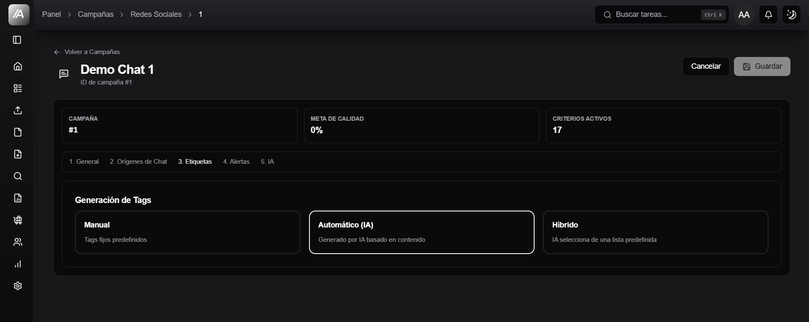Choose the Híbrido tag generation option
809x322 pixels.
[x=656, y=232]
